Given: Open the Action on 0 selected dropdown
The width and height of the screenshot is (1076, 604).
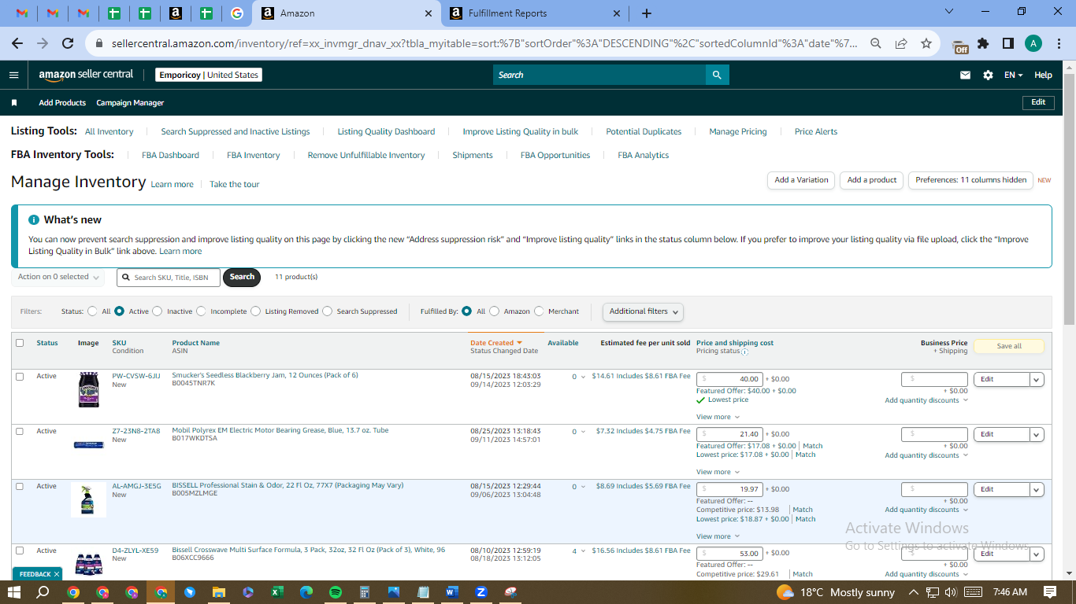Looking at the screenshot, I should 58,277.
